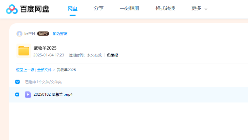Go back with 返回上一级 link
The width and height of the screenshot is (248, 140).
pos(25,70)
